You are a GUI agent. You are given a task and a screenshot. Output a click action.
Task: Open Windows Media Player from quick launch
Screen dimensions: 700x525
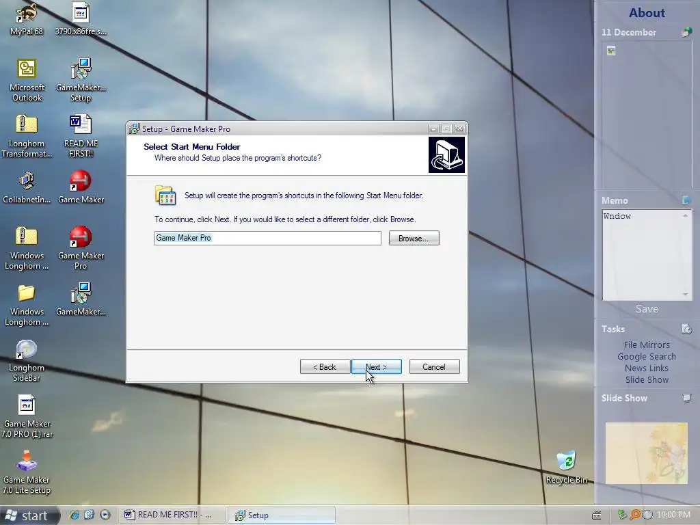(x=105, y=515)
